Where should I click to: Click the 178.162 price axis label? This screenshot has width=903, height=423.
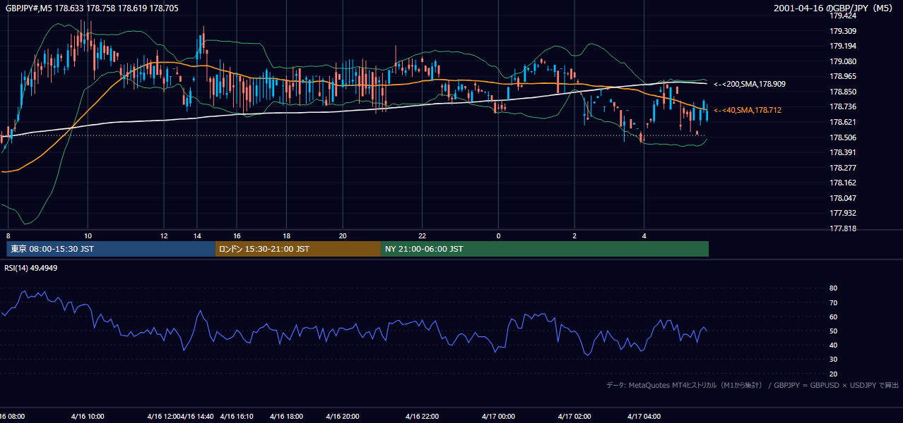click(842, 183)
